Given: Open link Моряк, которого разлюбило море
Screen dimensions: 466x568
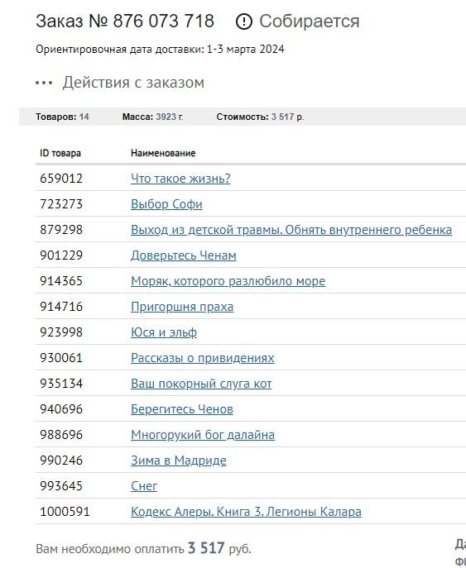Looking at the screenshot, I should pyautogui.click(x=228, y=281).
